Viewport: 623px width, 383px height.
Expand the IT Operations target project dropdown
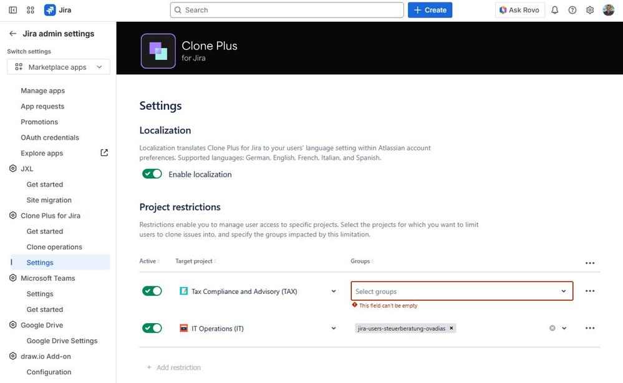coord(334,329)
